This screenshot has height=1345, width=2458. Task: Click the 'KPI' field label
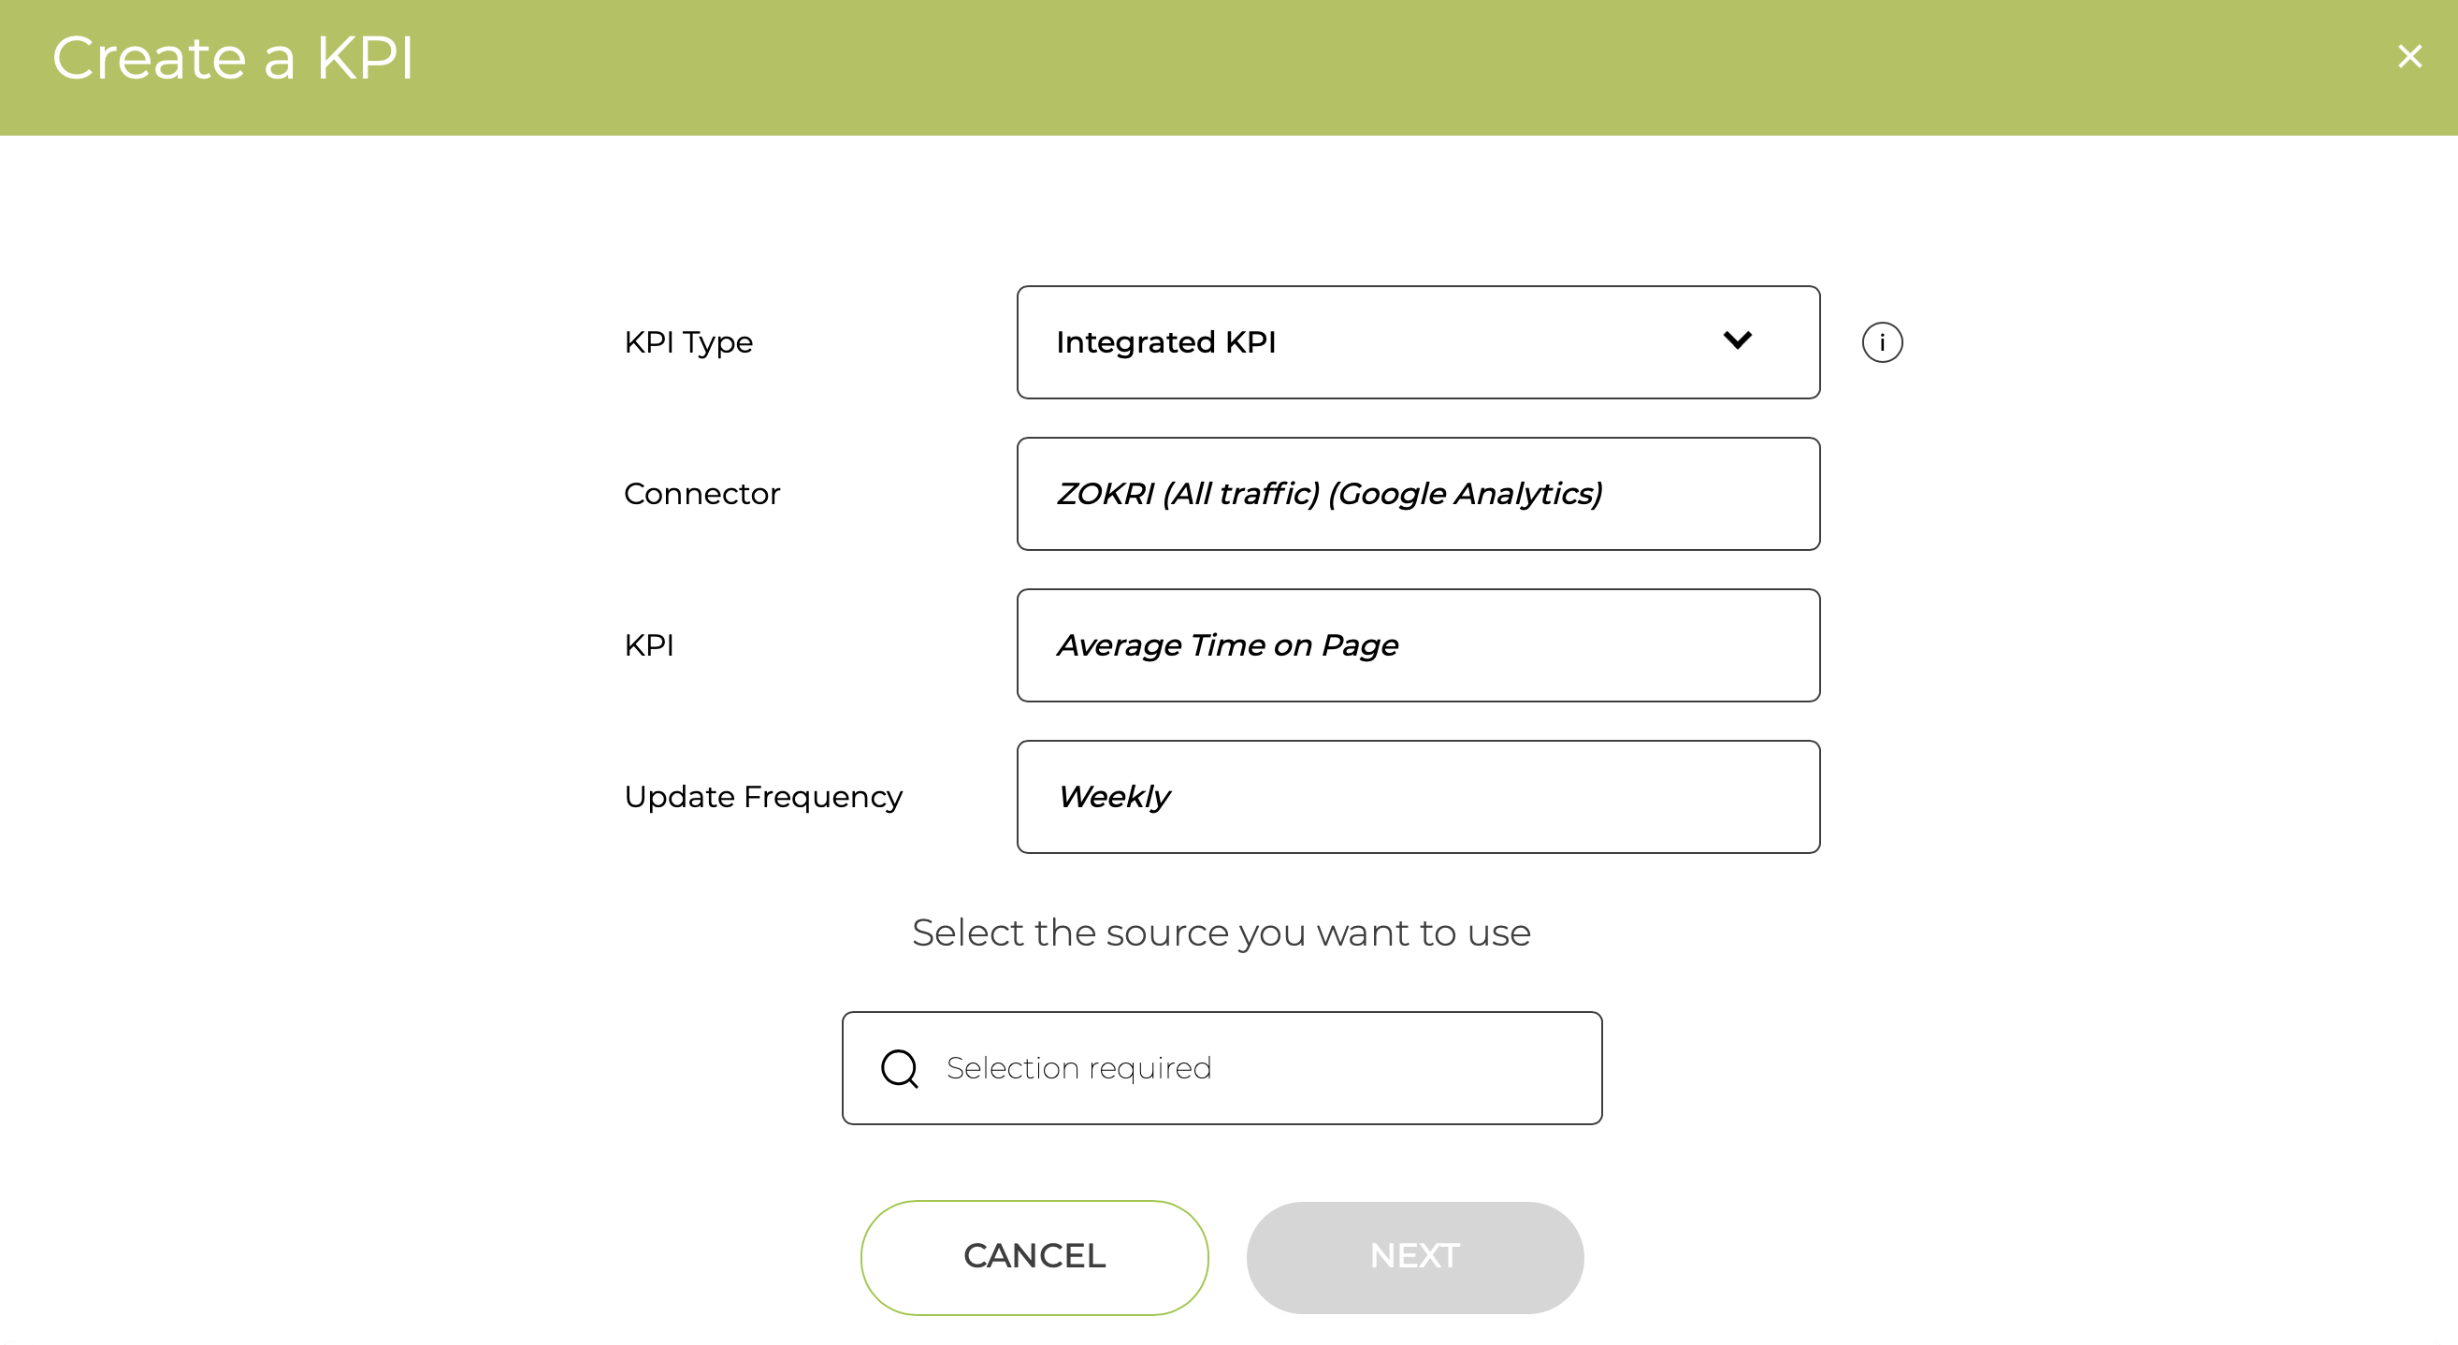click(x=649, y=645)
